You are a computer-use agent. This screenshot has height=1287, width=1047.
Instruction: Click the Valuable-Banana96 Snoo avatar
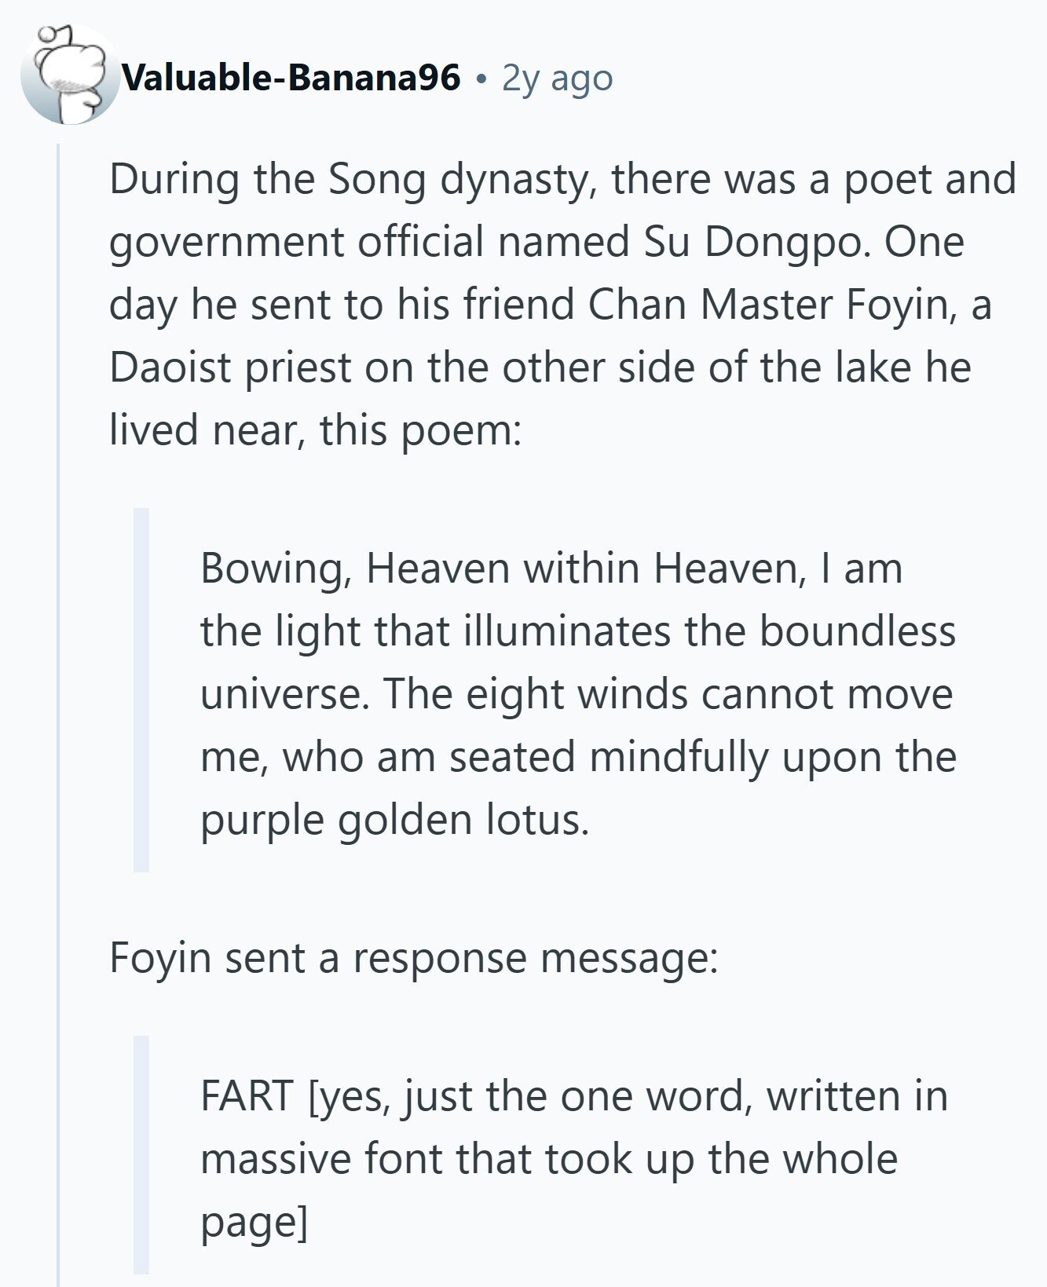click(x=69, y=76)
